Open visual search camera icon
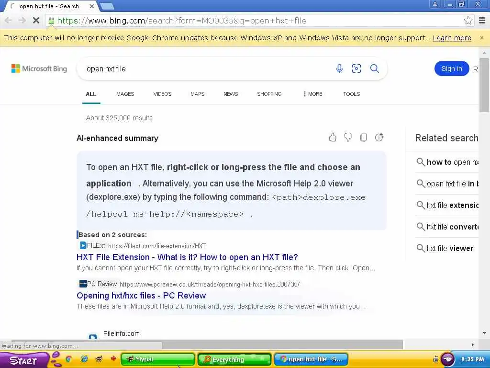The width and height of the screenshot is (490, 368). [x=356, y=68]
